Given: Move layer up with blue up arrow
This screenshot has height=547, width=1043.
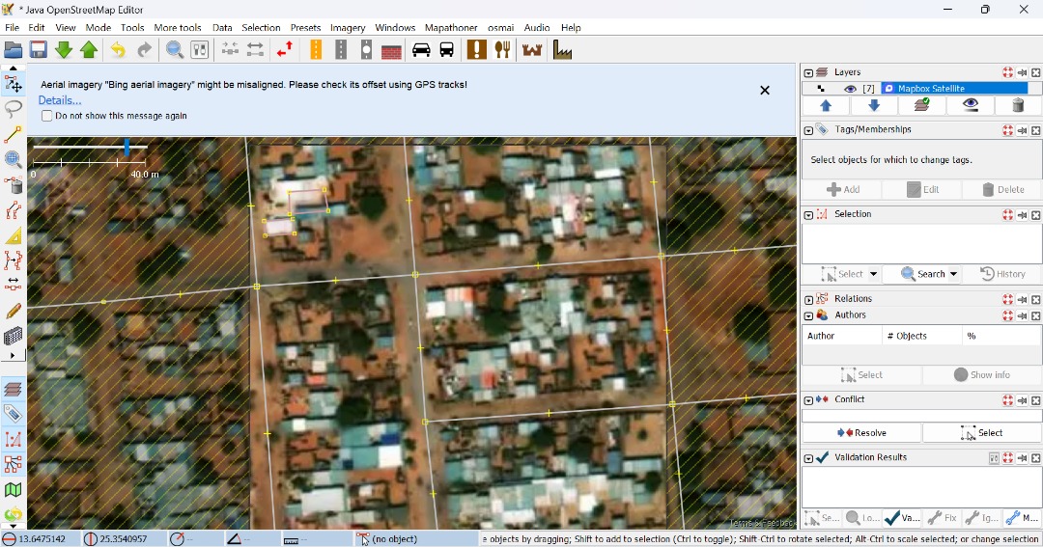Looking at the screenshot, I should tap(826, 105).
